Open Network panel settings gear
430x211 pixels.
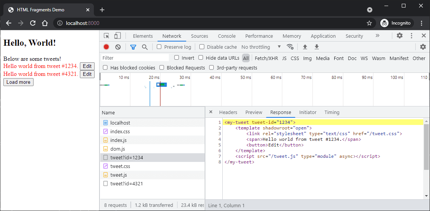point(423,47)
